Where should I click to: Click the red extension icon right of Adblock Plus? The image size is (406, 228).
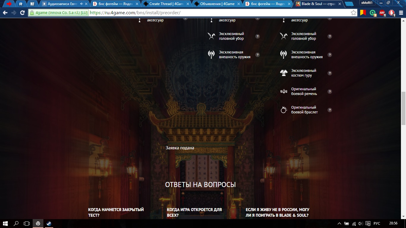(x=392, y=13)
